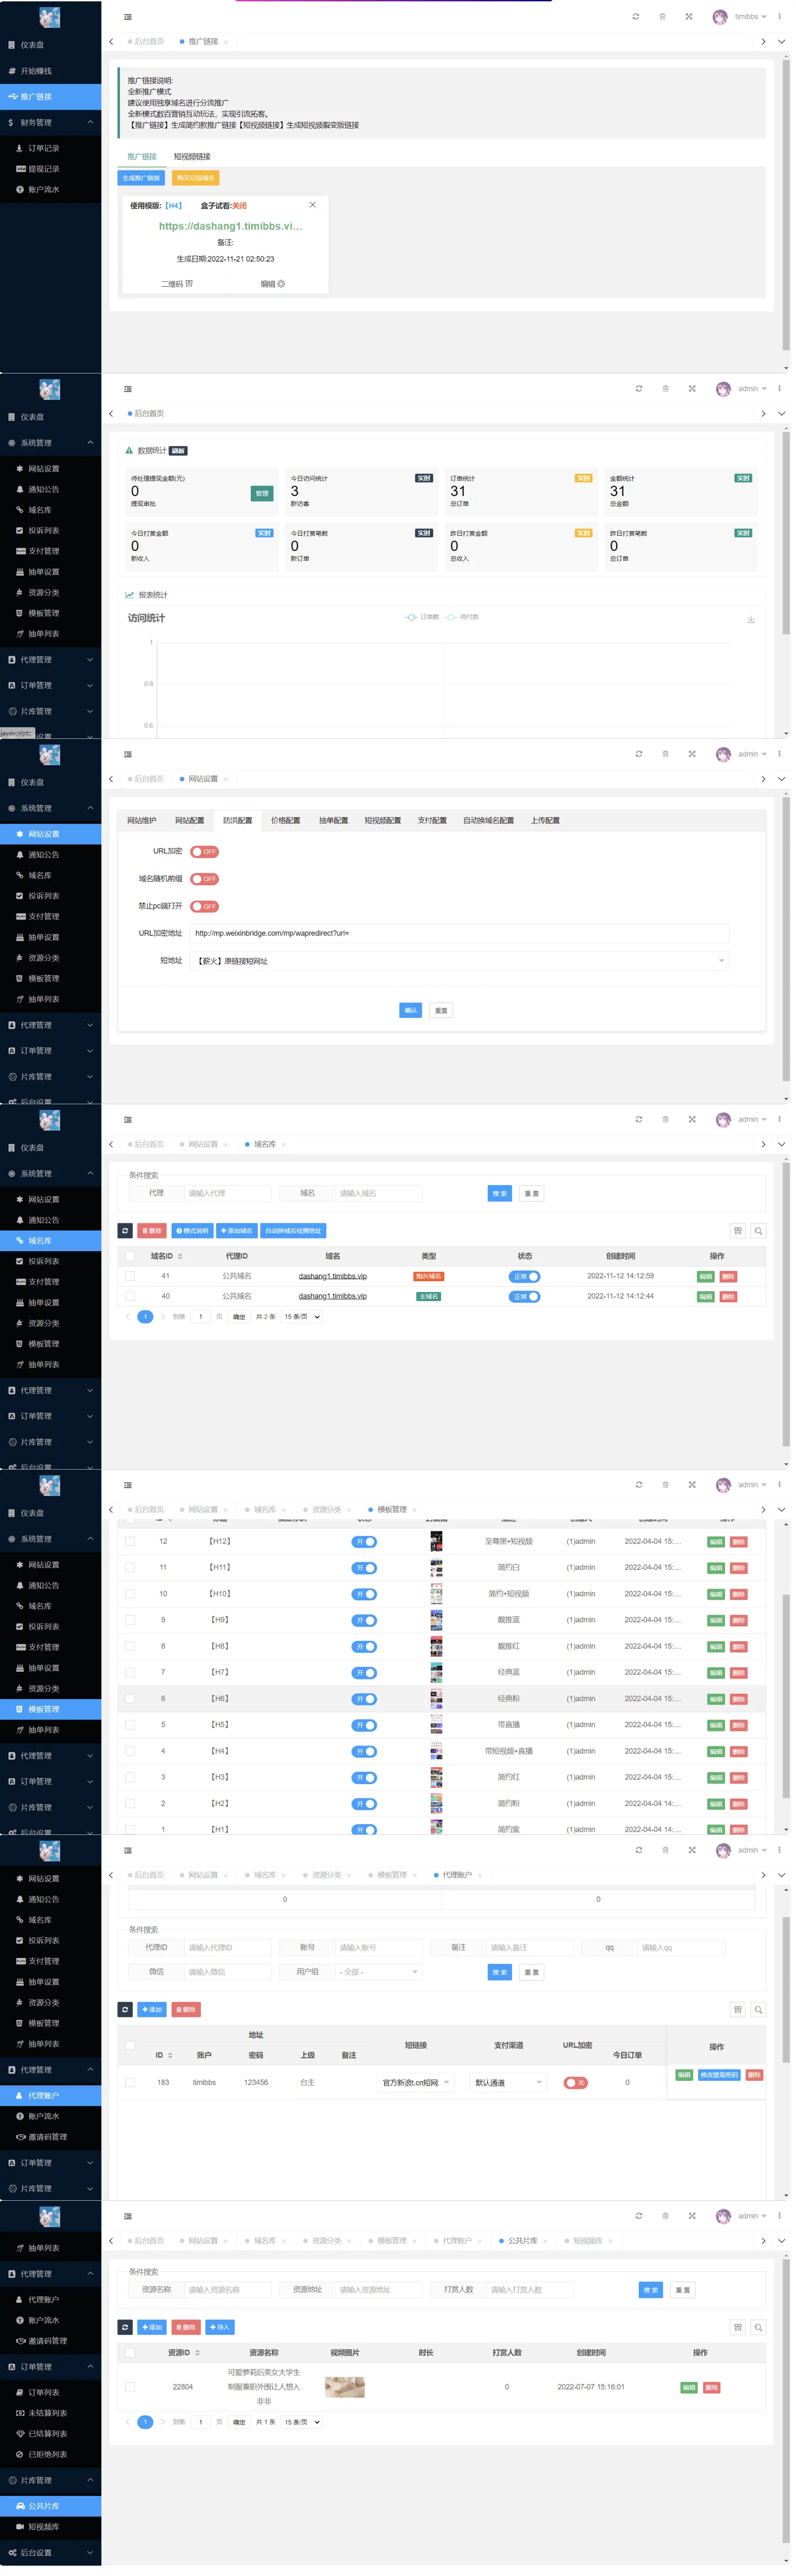Image resolution: width=796 pixels, height=2576 pixels.
Task: Toggle the 开 switch for template 【H12】
Action: coord(364,1542)
